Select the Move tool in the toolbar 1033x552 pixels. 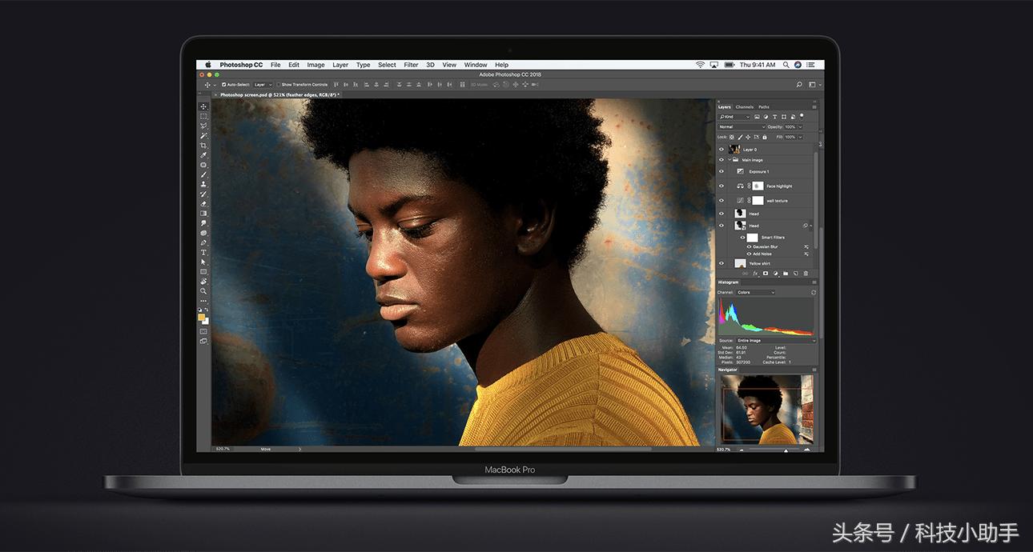point(203,105)
